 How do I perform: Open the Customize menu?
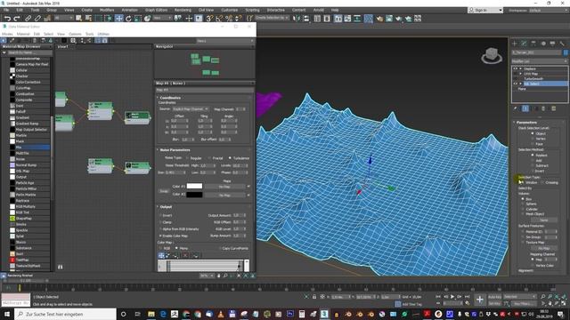tap(230, 10)
